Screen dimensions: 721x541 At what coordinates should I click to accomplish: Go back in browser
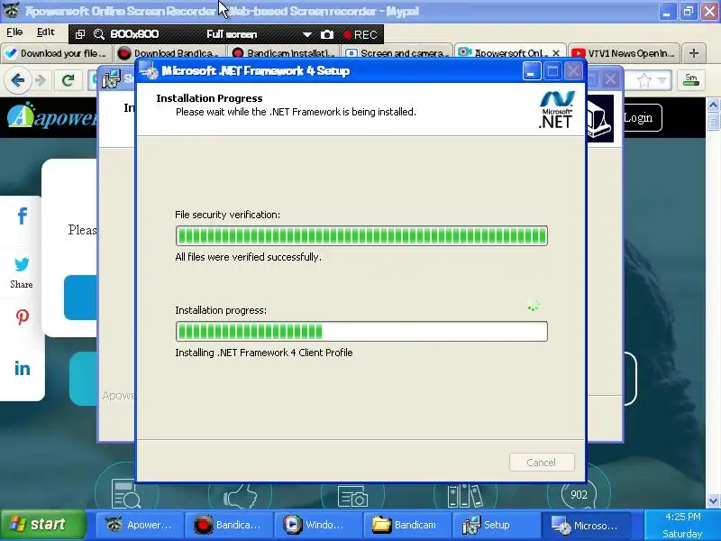coord(17,80)
